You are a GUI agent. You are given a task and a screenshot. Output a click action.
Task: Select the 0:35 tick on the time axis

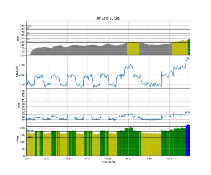click(169, 158)
